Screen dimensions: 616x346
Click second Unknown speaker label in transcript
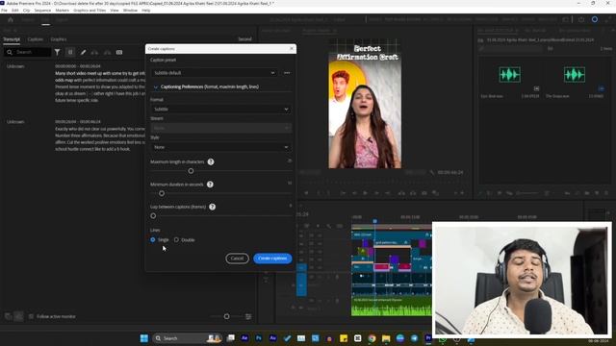pyautogui.click(x=15, y=122)
